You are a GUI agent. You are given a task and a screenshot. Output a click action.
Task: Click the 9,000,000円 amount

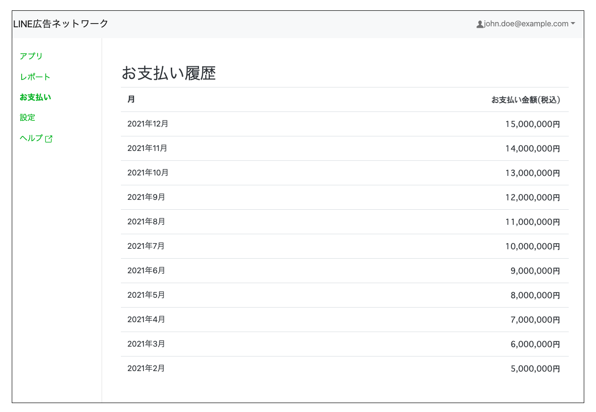(x=535, y=271)
